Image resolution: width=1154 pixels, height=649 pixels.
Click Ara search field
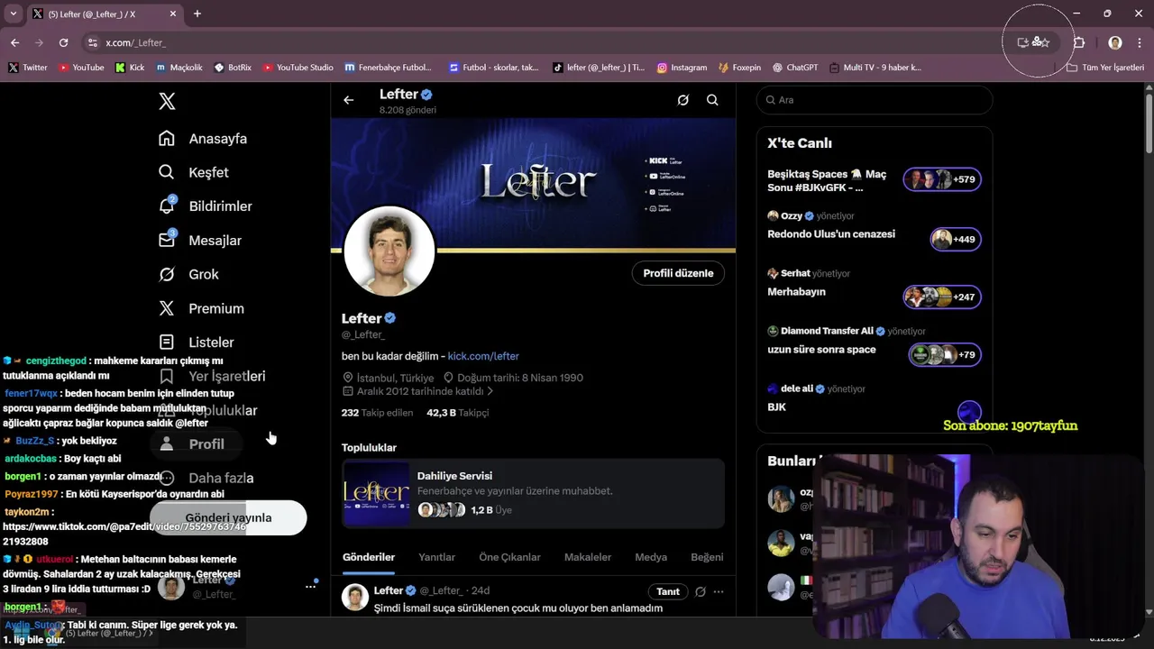click(x=875, y=100)
